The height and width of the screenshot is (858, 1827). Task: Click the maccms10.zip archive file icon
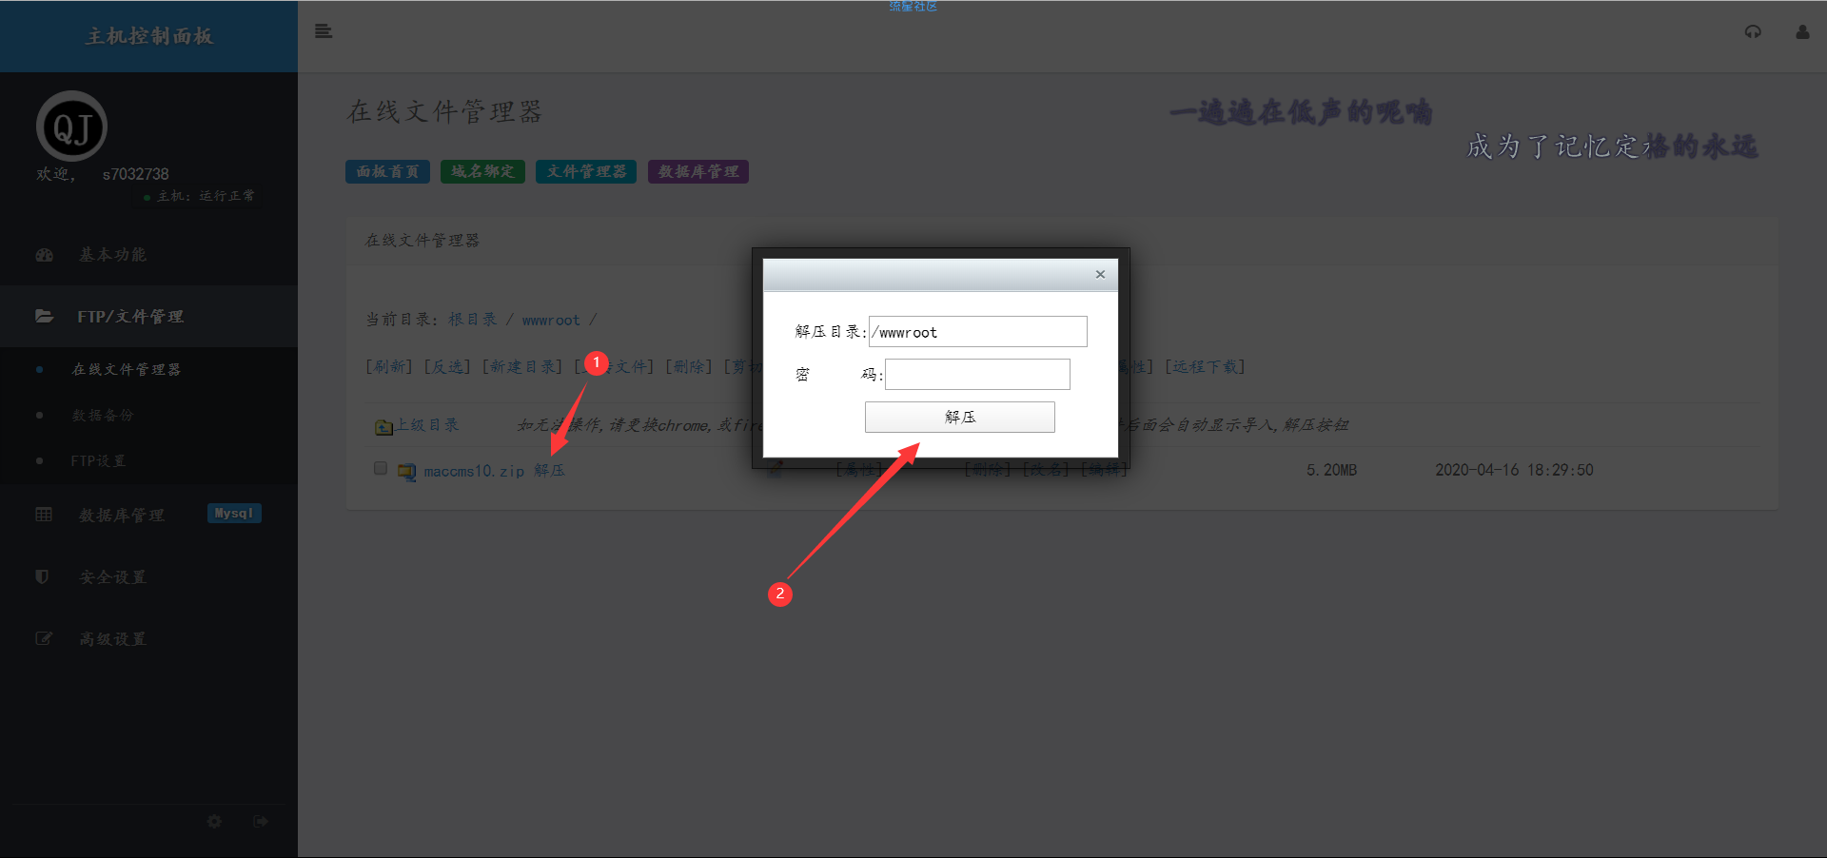click(x=407, y=471)
